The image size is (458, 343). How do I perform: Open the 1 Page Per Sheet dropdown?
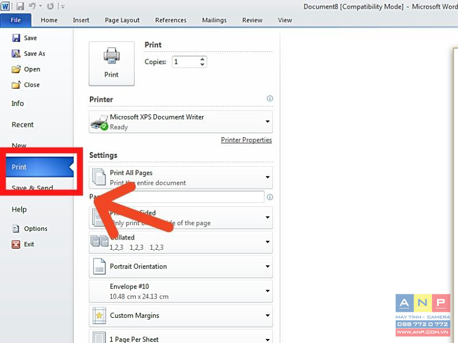pyautogui.click(x=181, y=336)
